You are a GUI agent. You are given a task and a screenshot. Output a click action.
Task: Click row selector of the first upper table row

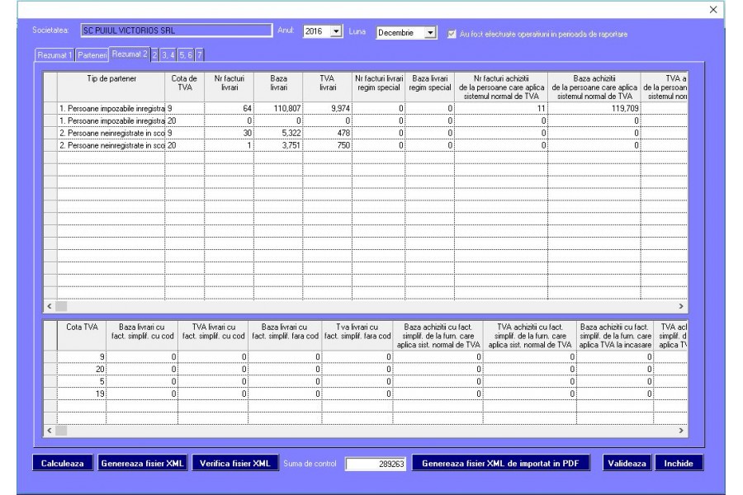click(50, 108)
